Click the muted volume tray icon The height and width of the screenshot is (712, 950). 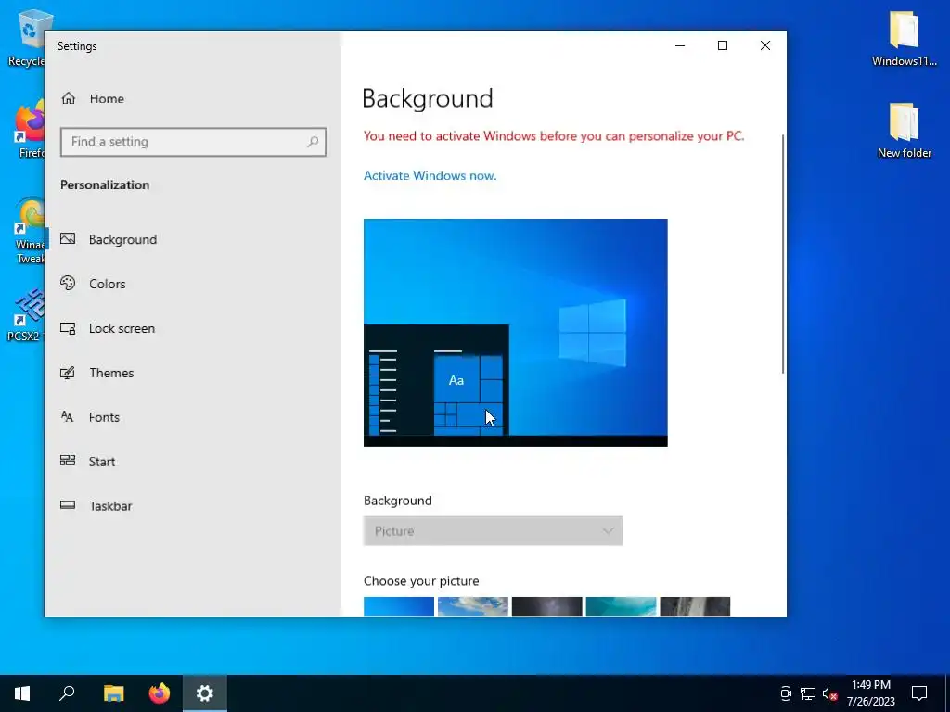coord(830,693)
